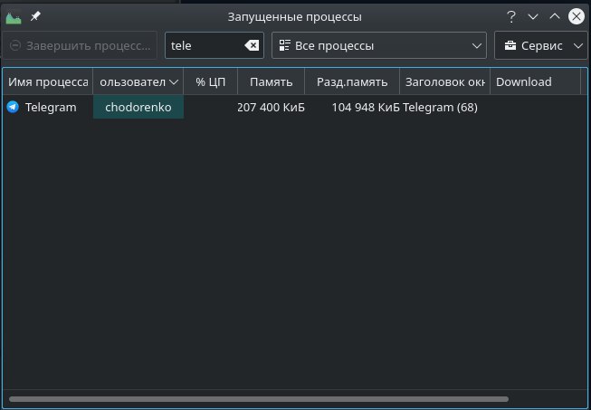Viewport: 591px width, 410px height.
Task: Open the Сервис tools menu
Action: click(541, 45)
